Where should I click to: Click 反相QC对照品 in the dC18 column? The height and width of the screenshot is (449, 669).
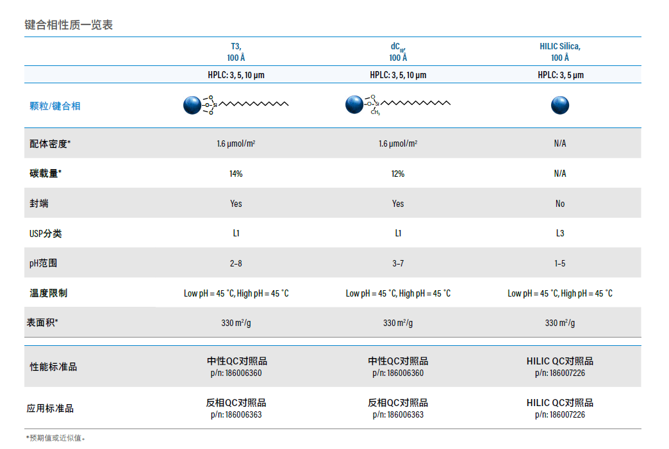click(x=398, y=402)
